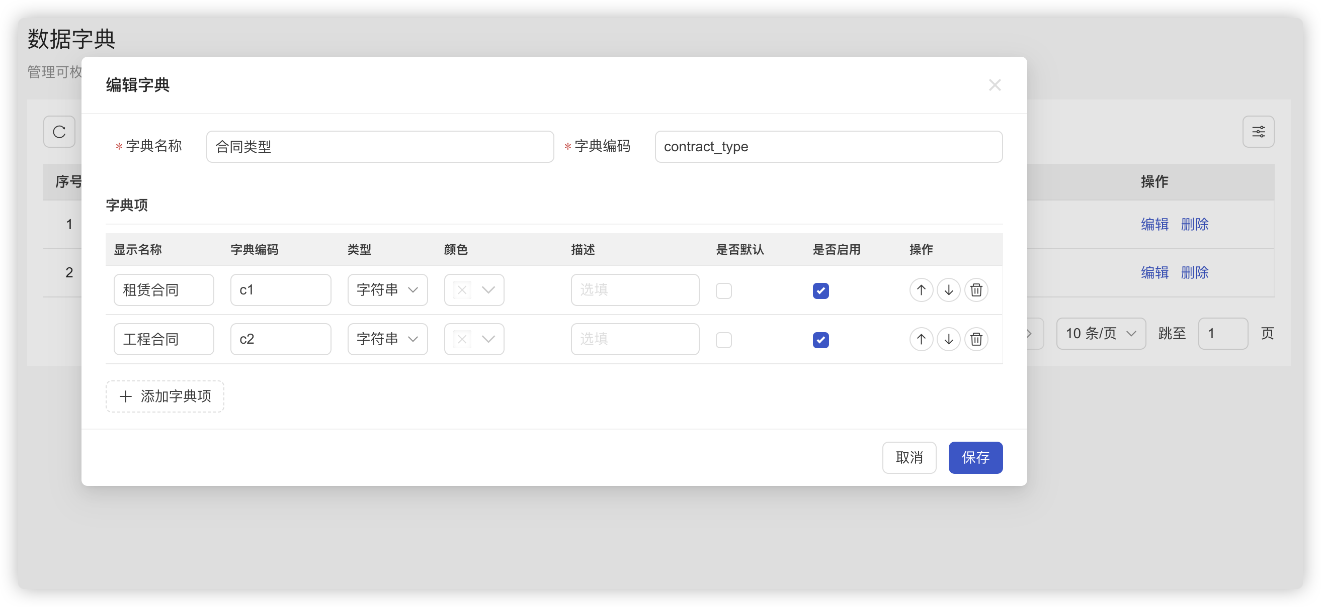Uncheck 是否启用 for 工程合同 row
The image size is (1321, 607).
point(820,340)
